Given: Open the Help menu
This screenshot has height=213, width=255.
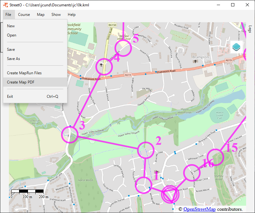Looking at the screenshot, I should [x=72, y=15].
